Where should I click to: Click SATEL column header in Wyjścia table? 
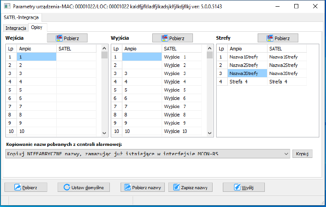click(181, 49)
